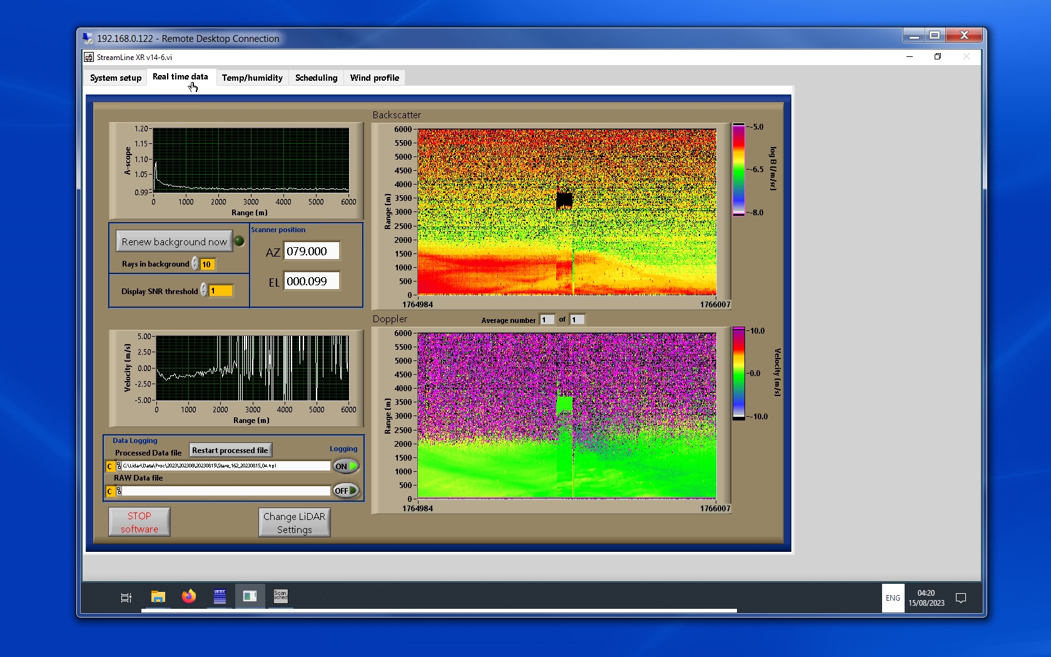Switch to the Wind profile tab
This screenshot has width=1051, height=657.
coord(374,78)
